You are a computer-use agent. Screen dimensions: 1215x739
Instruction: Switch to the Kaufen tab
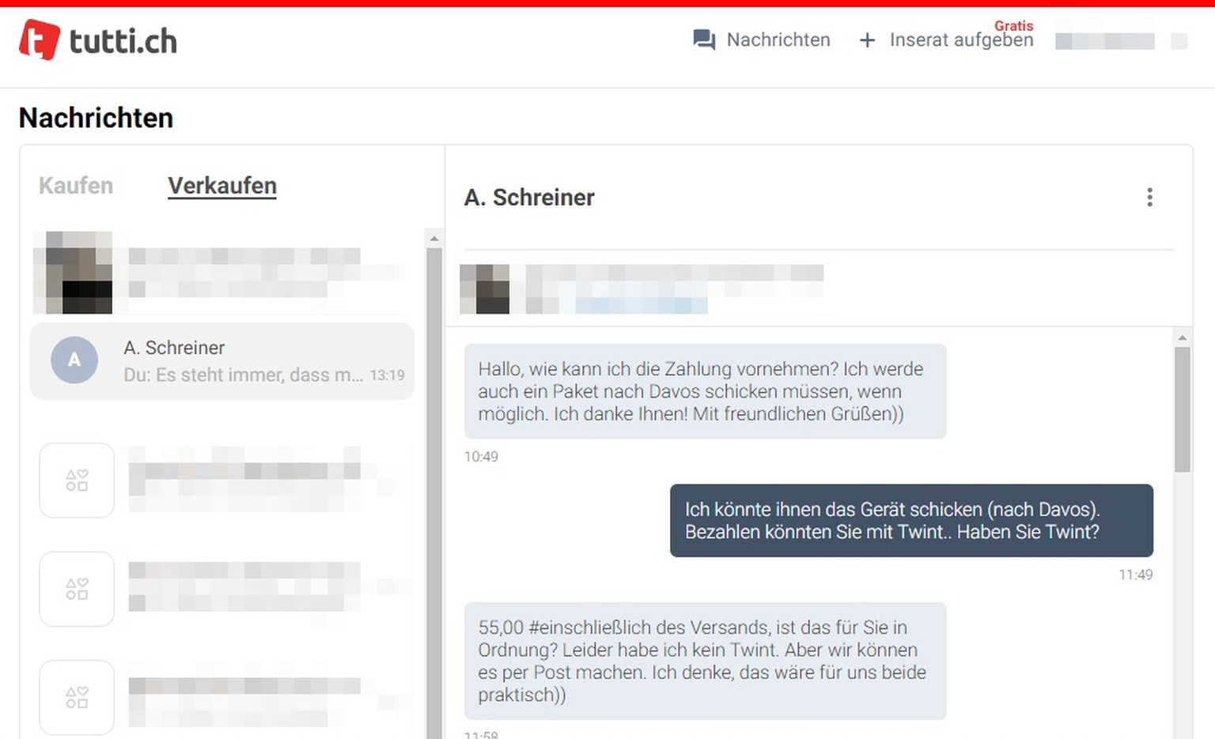pos(76,186)
